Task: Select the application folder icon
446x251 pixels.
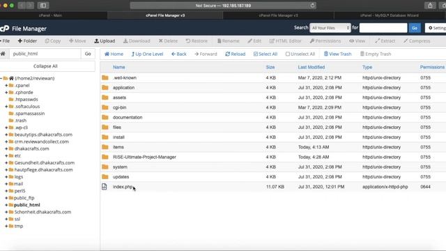Action: point(105,87)
